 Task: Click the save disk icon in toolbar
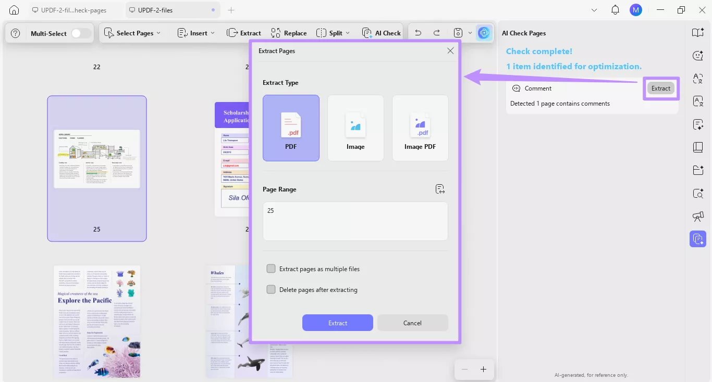point(458,33)
